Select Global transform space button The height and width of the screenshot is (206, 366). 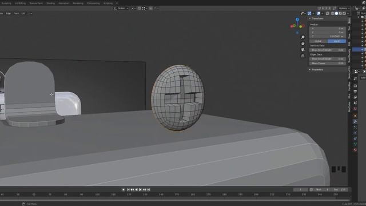319,41
